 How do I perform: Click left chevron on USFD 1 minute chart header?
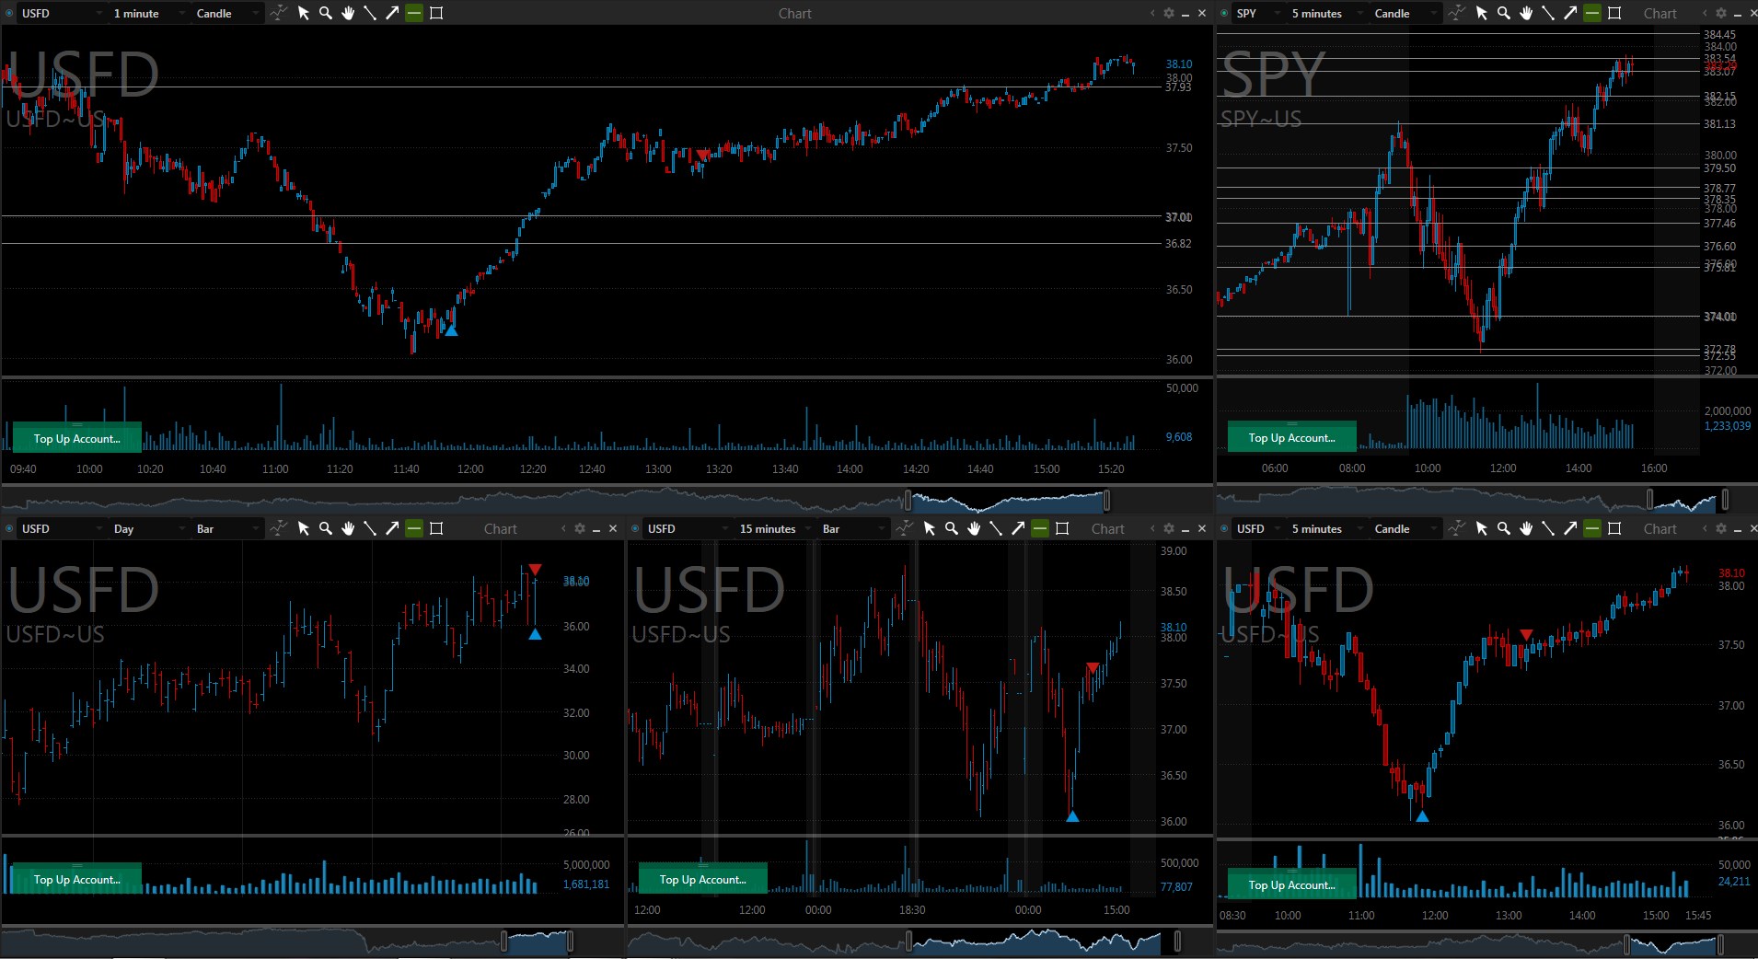[x=1152, y=13]
